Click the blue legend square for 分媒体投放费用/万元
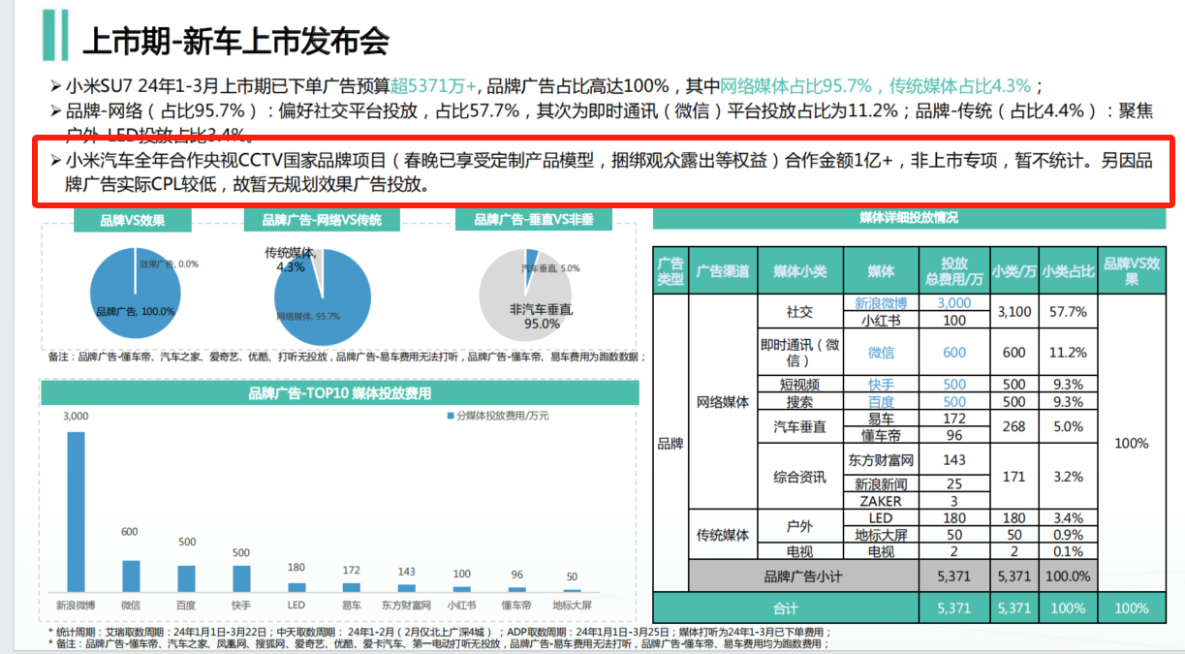This screenshot has width=1185, height=654. tap(450, 415)
